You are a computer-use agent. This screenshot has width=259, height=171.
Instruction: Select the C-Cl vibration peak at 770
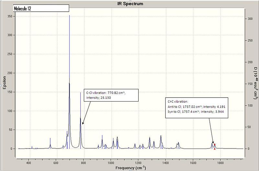80,120
